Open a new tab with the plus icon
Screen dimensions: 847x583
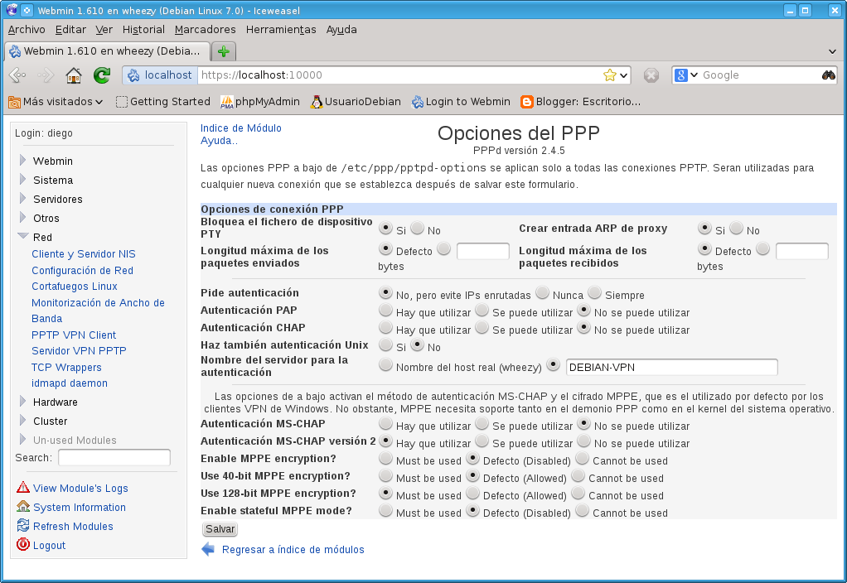pos(224,51)
